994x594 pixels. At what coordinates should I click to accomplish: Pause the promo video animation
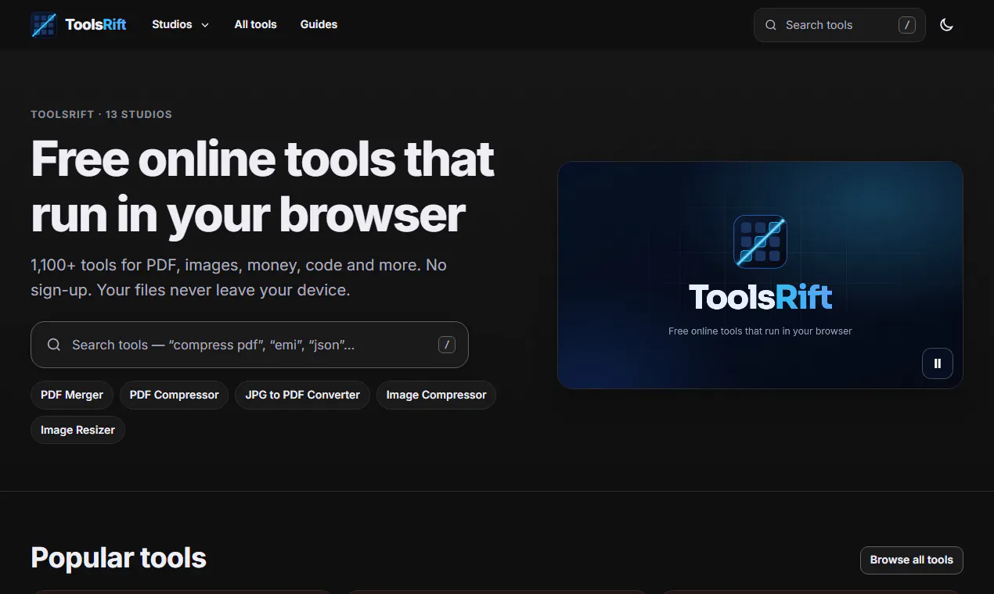(x=938, y=363)
